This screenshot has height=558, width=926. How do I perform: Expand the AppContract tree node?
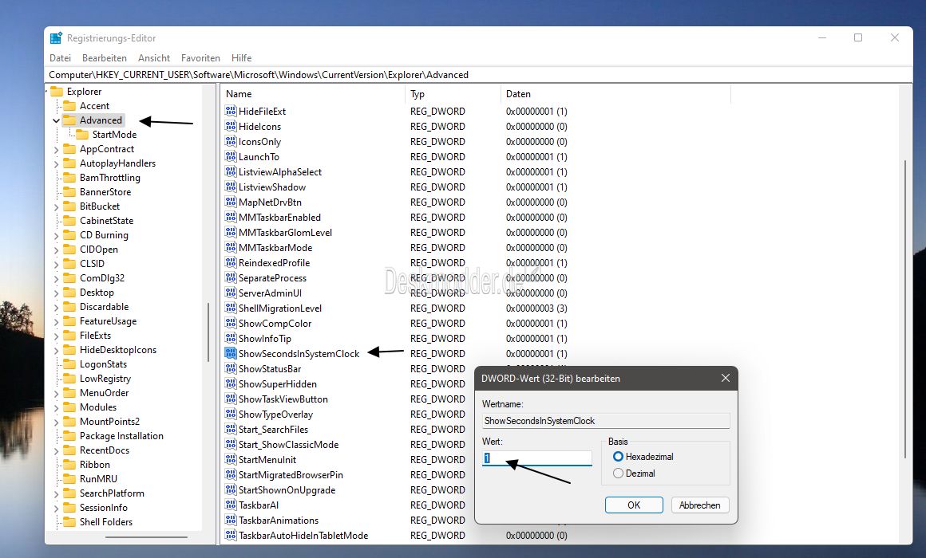click(56, 149)
